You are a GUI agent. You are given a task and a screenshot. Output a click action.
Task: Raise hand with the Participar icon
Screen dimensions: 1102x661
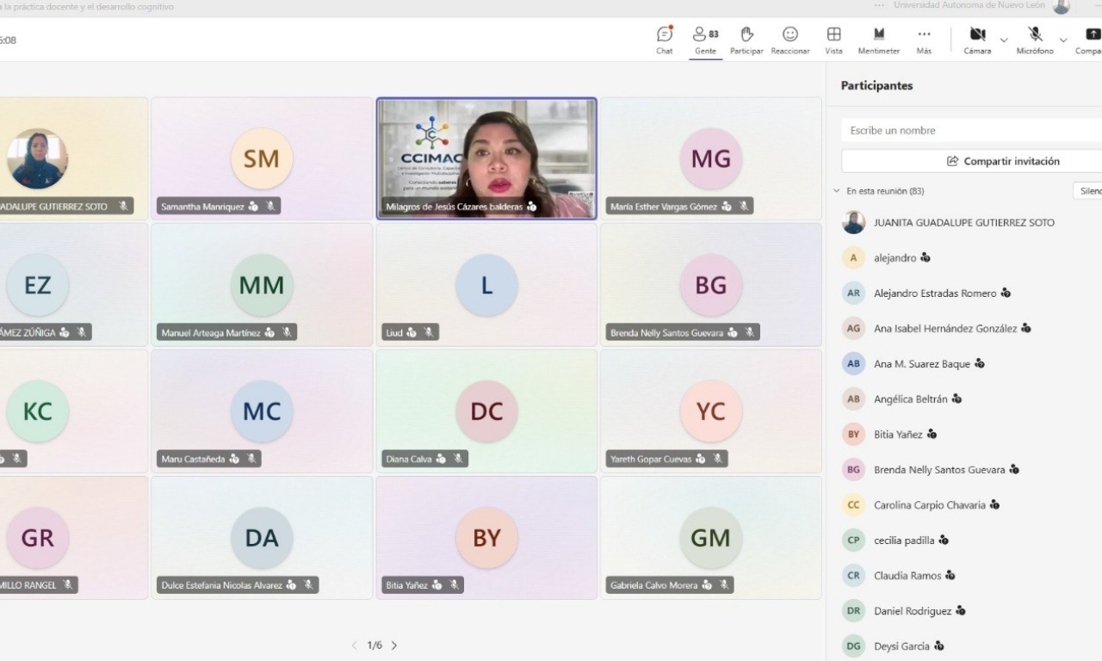click(x=746, y=34)
